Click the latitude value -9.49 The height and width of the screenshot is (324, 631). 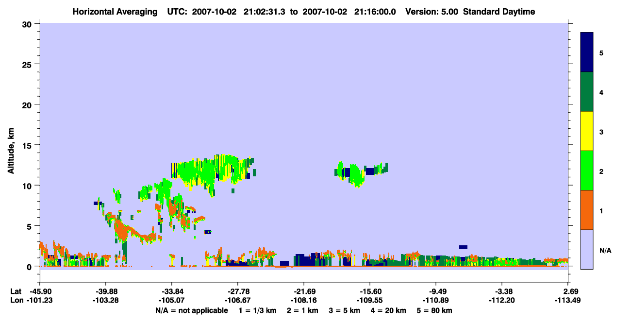click(436, 291)
